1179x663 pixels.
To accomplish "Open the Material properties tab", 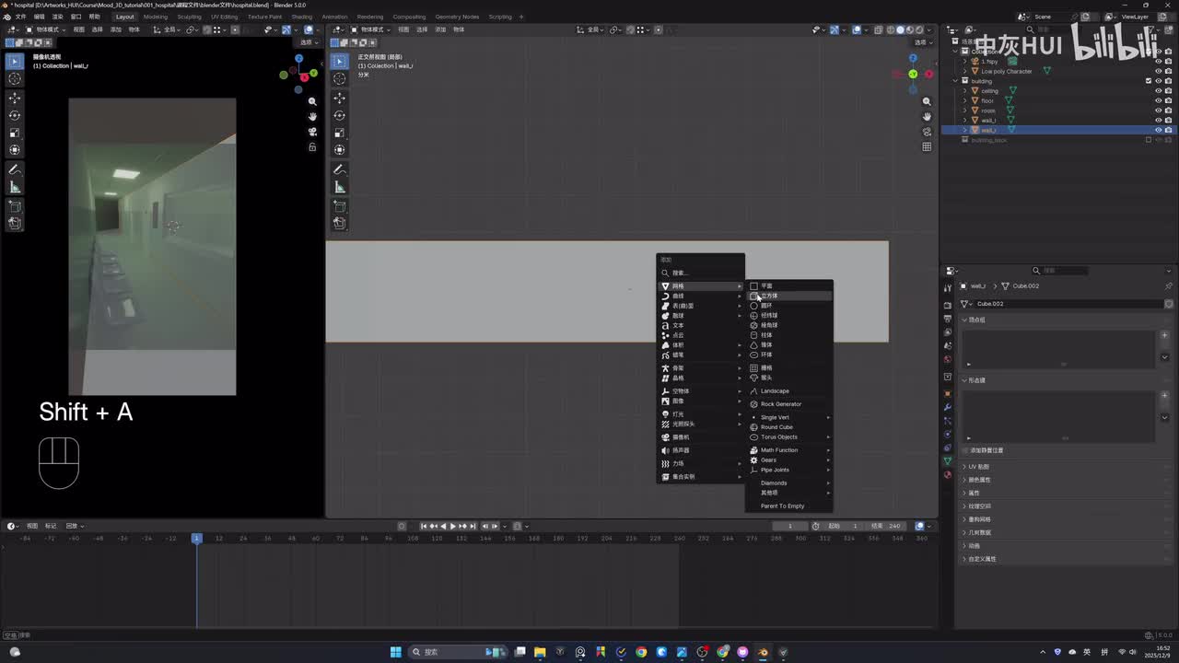I will pos(948,475).
